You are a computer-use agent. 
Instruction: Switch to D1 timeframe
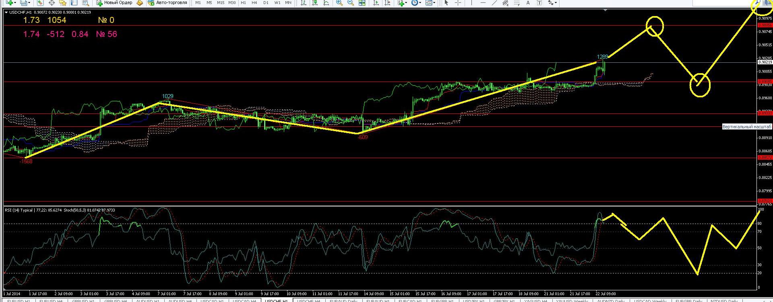coord(266,3)
